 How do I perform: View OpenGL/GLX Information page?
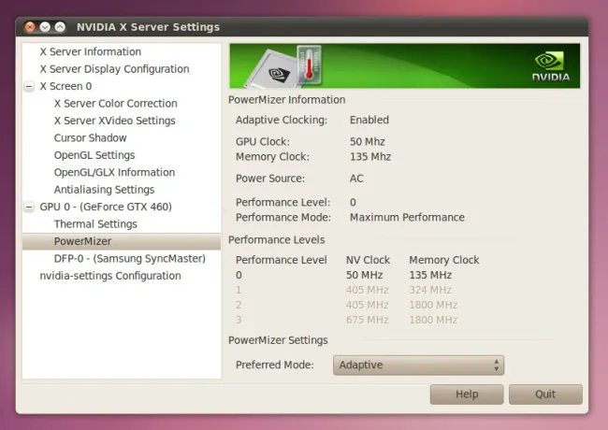click(114, 172)
